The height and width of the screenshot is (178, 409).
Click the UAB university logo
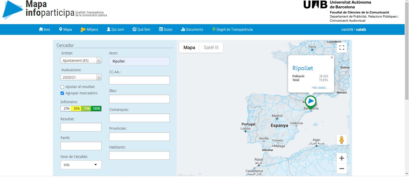tap(315, 5)
